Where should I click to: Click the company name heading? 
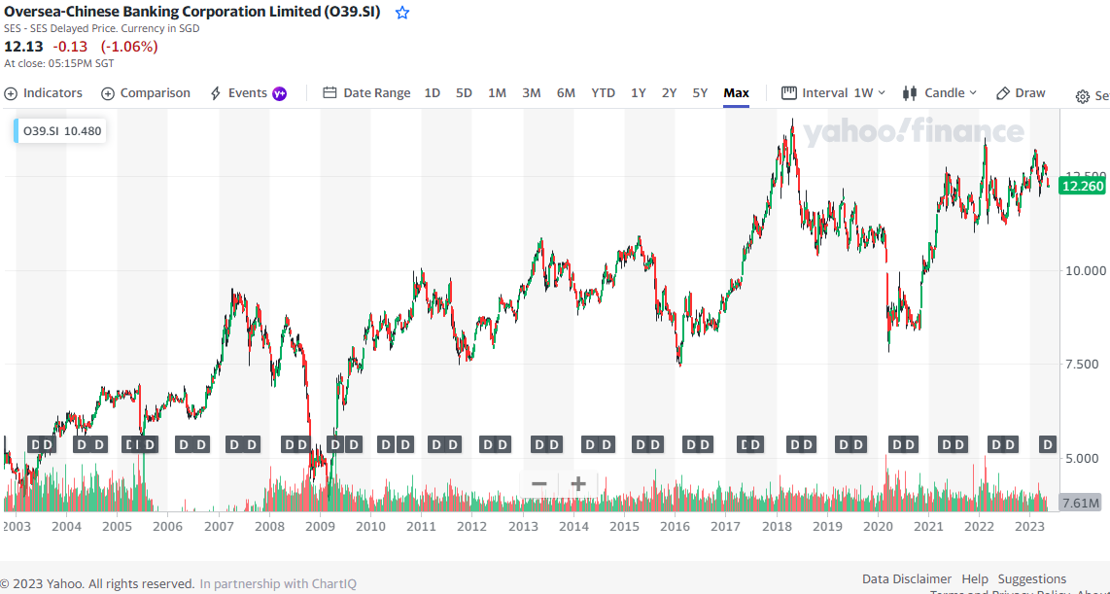point(192,12)
